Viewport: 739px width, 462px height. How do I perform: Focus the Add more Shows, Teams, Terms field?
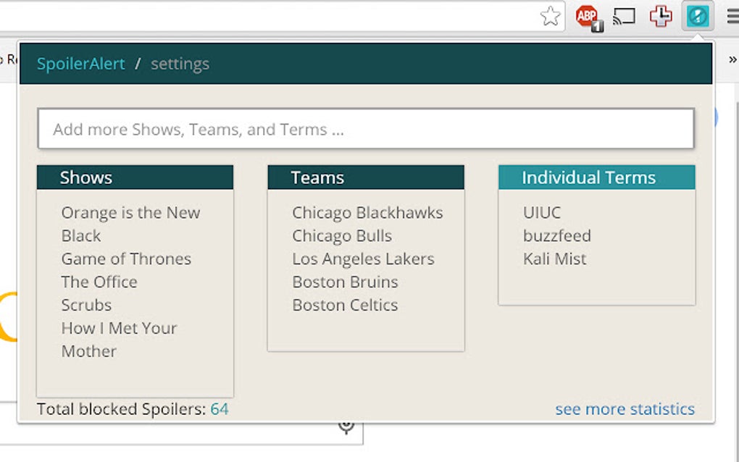pyautogui.click(x=366, y=130)
